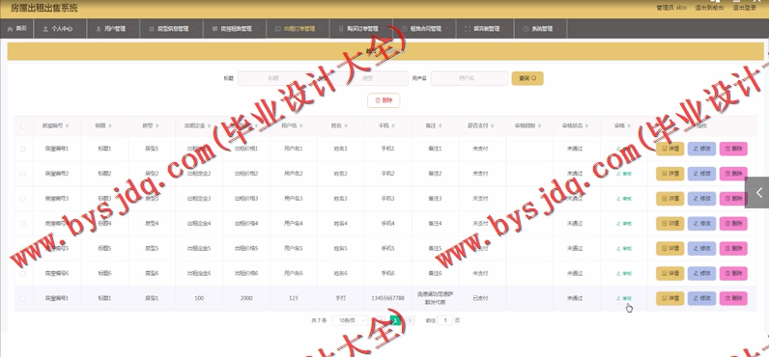Viewport: 769px width, 357px height.
Task: Open 详情 for the 用户名2 row
Action: click(669, 174)
